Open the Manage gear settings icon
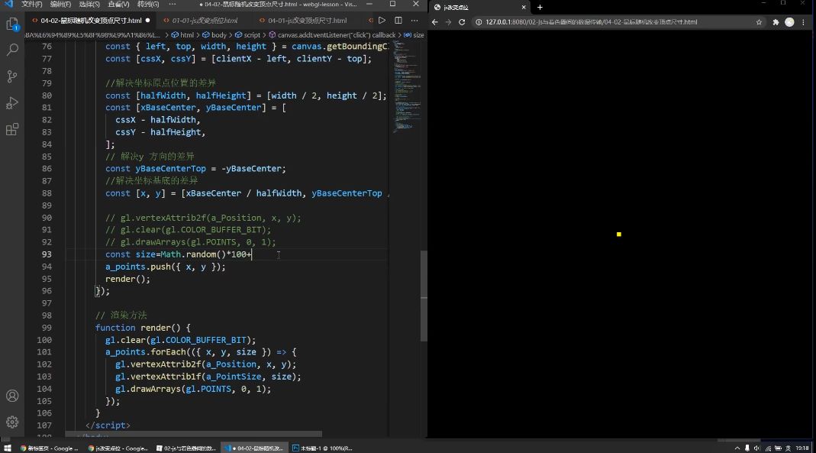 point(12,422)
